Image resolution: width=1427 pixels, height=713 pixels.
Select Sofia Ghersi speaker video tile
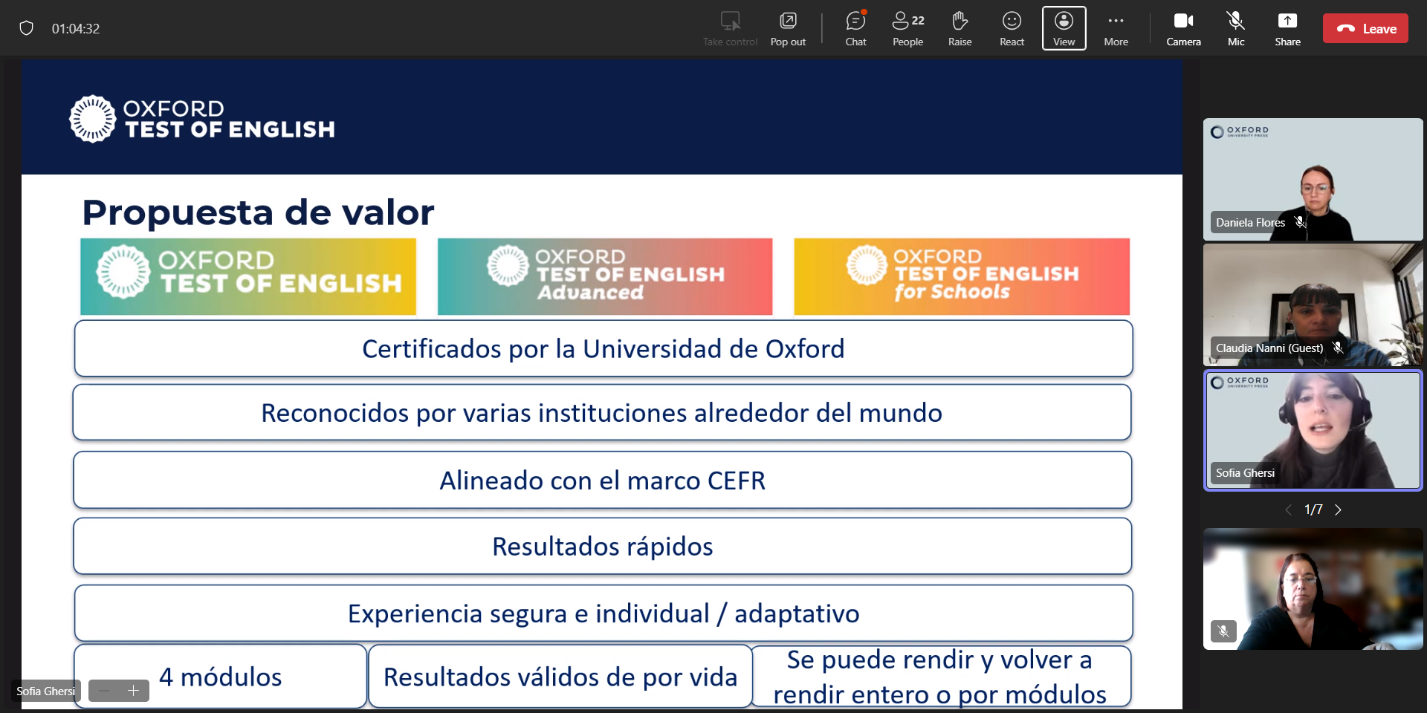(1313, 430)
